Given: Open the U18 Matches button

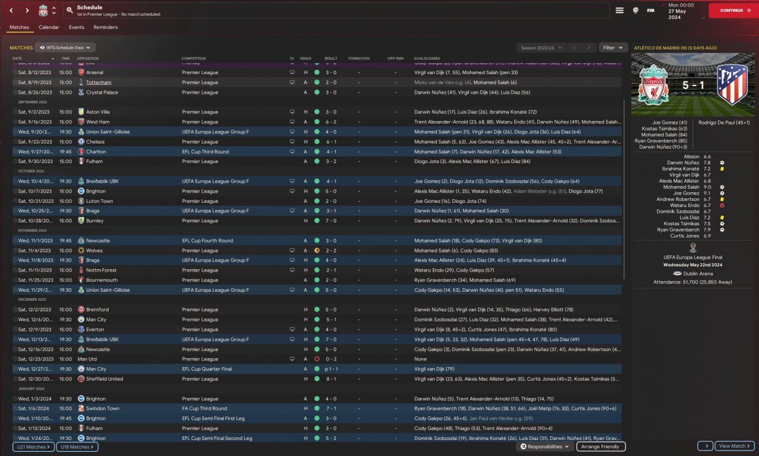Looking at the screenshot, I should 77,447.
